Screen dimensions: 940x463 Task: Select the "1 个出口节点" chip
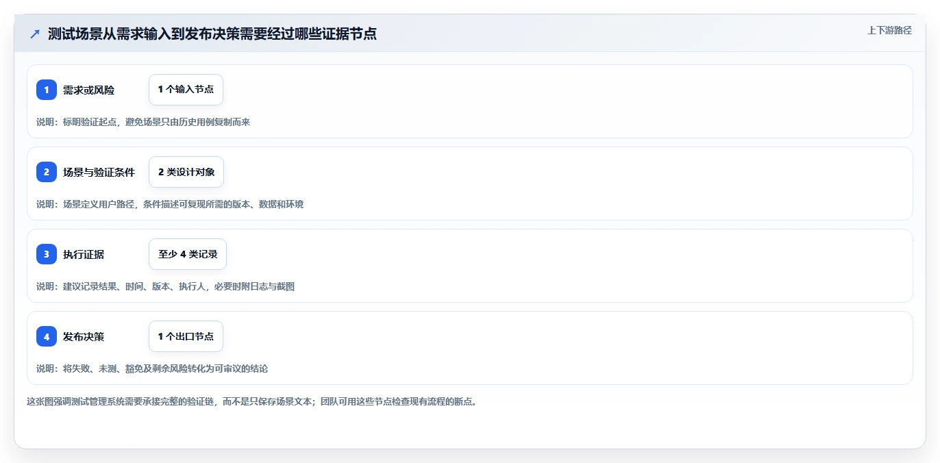pyautogui.click(x=186, y=336)
